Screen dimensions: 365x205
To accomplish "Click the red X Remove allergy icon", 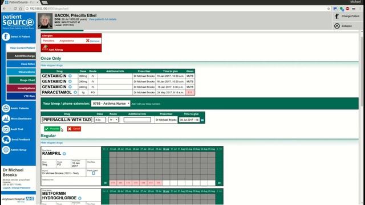I will [x=87, y=40].
